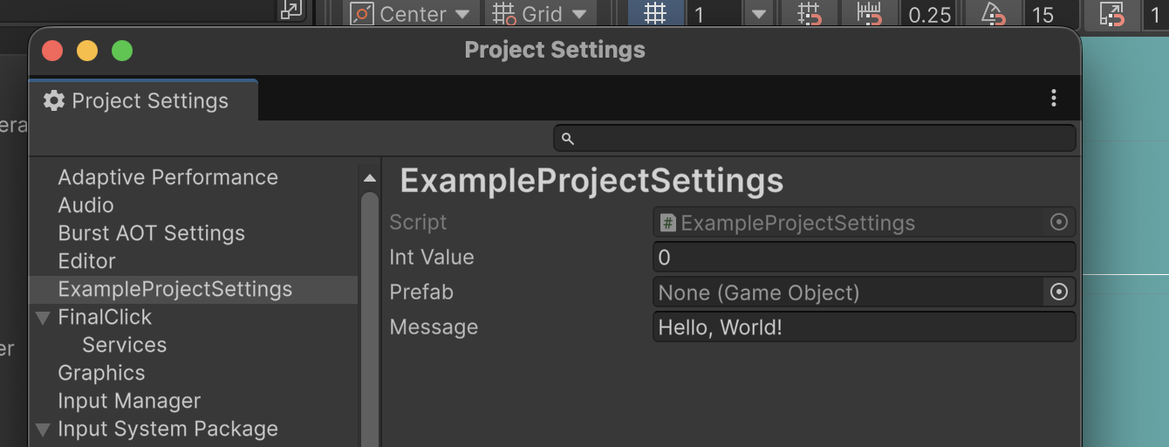
Task: Select Adaptive Performance in settings list
Action: pyautogui.click(x=167, y=177)
